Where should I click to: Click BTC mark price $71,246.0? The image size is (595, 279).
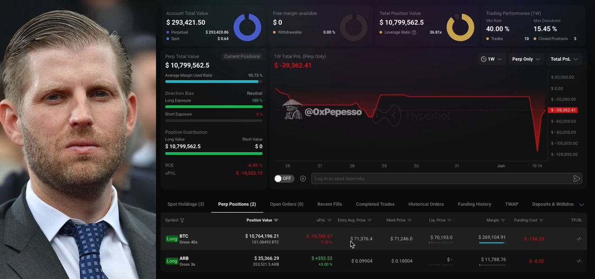click(x=401, y=239)
